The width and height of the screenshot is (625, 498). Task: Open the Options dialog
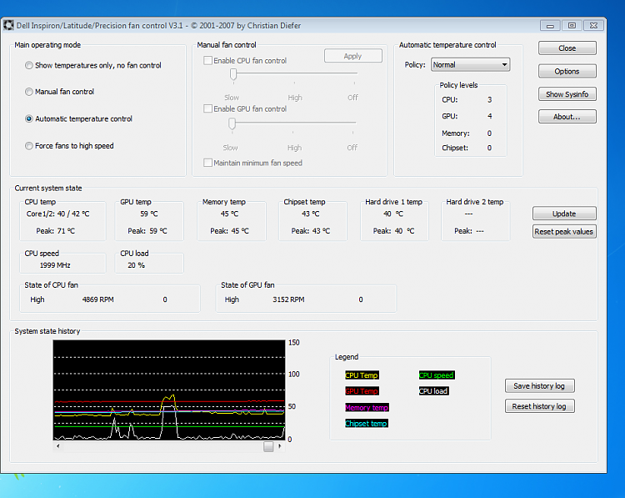(x=567, y=71)
